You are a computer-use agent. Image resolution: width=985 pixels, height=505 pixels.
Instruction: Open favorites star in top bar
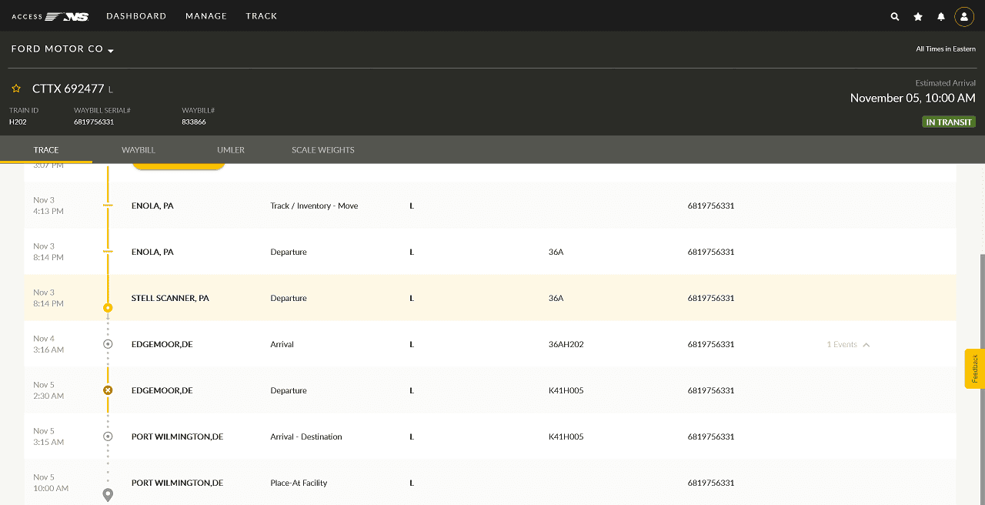(918, 16)
